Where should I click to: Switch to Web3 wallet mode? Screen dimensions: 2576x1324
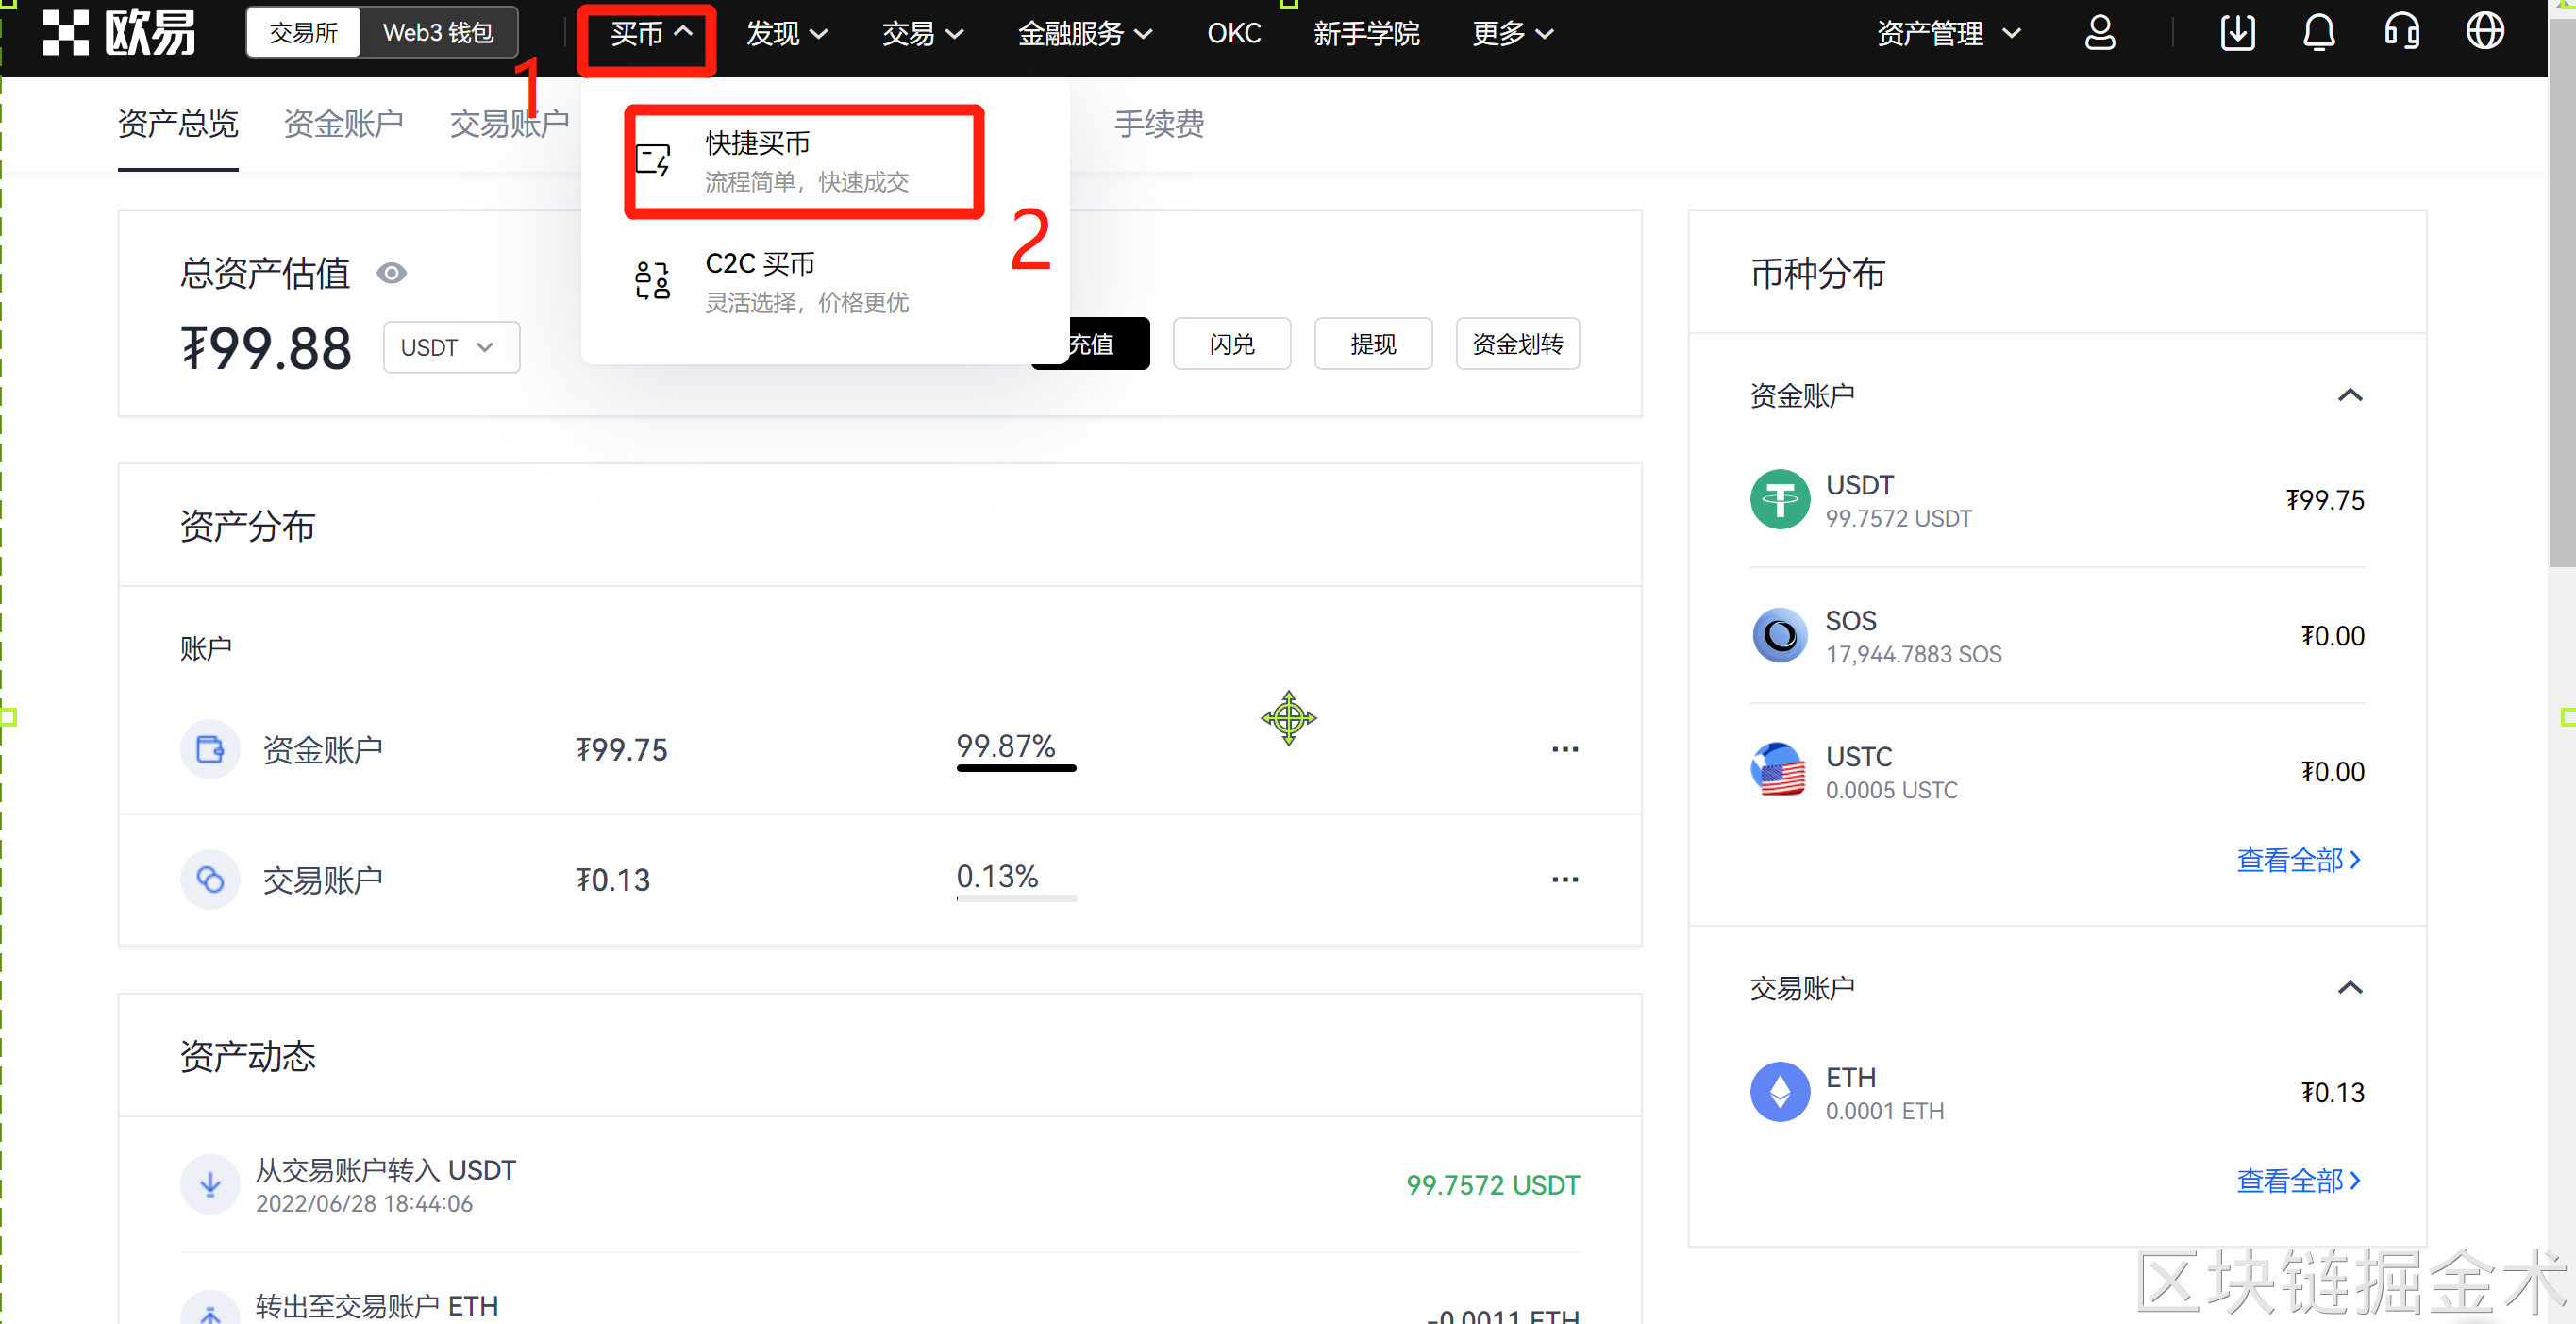(438, 33)
